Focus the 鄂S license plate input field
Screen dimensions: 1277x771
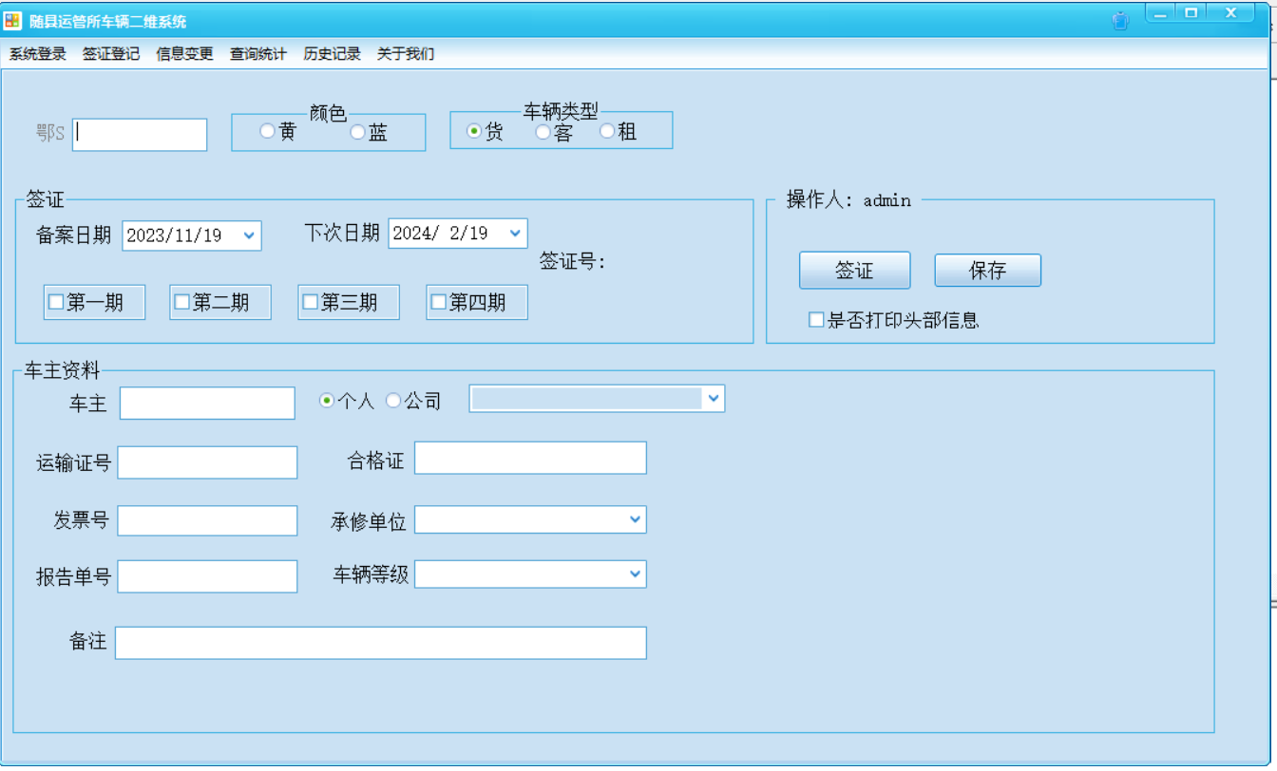(x=140, y=134)
